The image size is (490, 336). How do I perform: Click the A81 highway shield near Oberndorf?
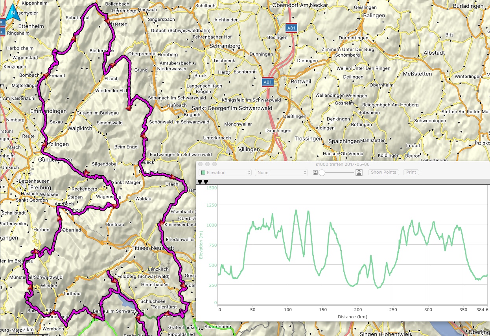291,28
